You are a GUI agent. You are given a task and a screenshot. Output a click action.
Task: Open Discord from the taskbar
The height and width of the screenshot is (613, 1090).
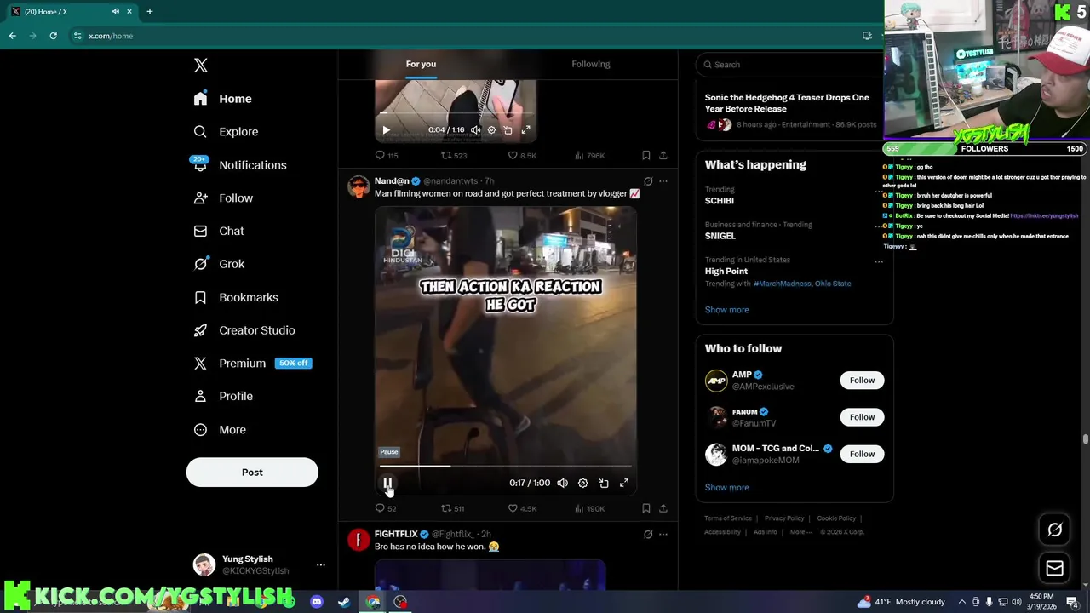(317, 602)
